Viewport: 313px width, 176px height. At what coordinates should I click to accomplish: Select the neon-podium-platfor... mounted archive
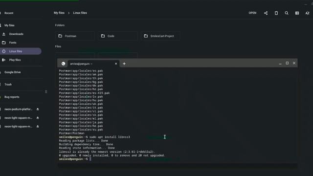(18, 109)
